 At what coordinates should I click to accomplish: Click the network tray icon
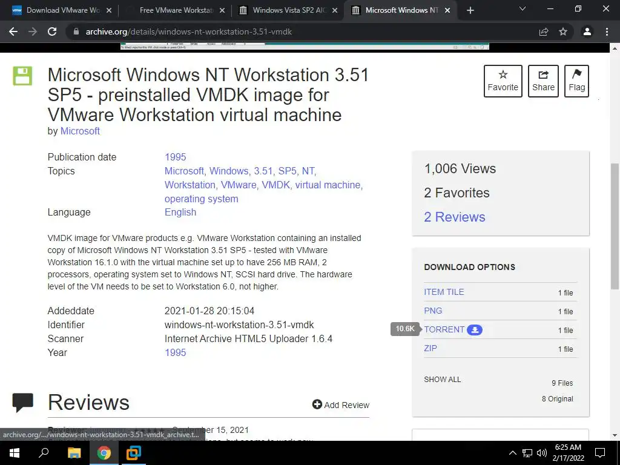(527, 453)
